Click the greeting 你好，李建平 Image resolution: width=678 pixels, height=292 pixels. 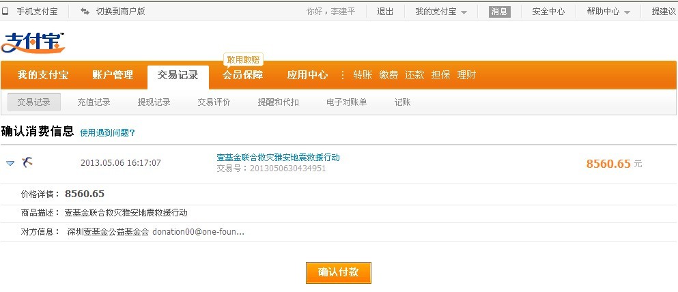coord(330,12)
